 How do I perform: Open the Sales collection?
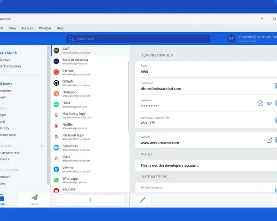pyautogui.click(x=3, y=184)
